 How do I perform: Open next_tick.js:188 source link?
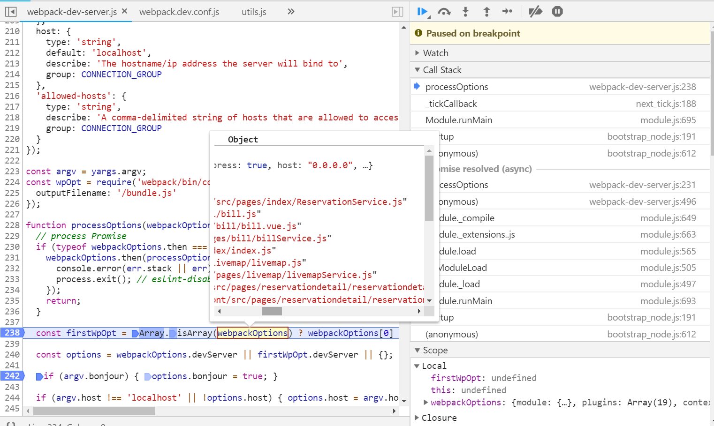tap(666, 104)
